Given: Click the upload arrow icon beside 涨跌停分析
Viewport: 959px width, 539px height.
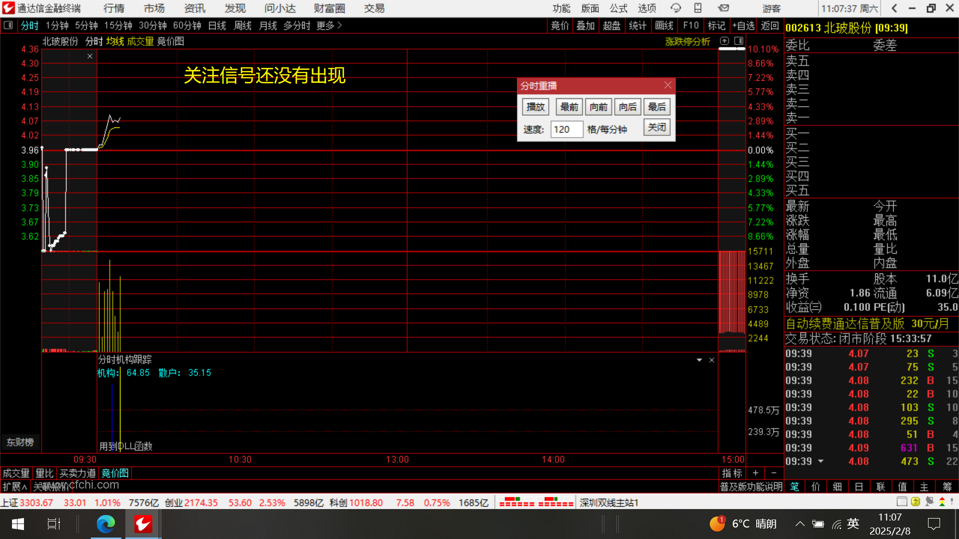Looking at the screenshot, I should [725, 41].
